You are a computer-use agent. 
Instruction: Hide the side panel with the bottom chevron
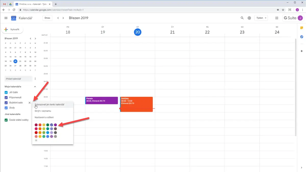click(302, 167)
